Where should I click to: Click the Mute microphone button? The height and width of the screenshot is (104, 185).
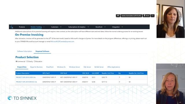pyautogui.click(x=146, y=16)
